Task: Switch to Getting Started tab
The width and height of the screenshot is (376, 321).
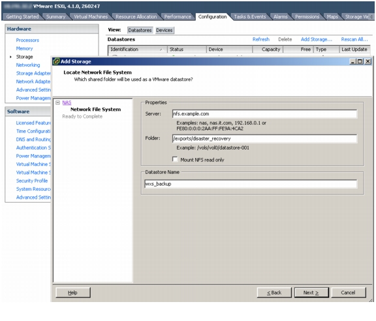Action: [x=22, y=16]
